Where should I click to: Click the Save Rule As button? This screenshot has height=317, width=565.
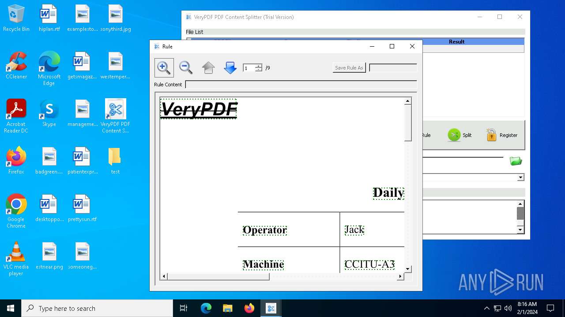pyautogui.click(x=349, y=68)
